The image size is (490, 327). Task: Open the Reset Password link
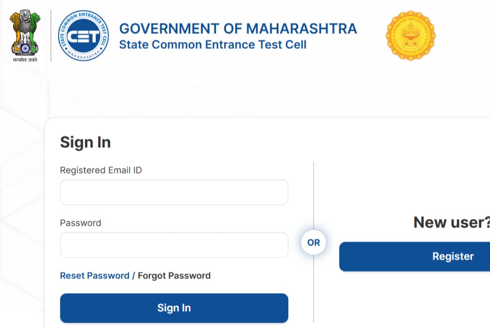95,275
